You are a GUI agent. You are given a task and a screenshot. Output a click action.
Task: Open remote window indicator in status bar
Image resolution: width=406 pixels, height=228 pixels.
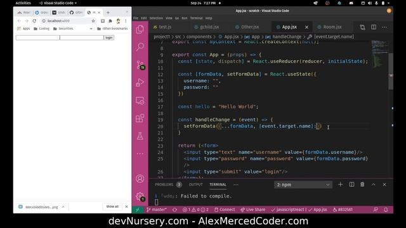138,210
